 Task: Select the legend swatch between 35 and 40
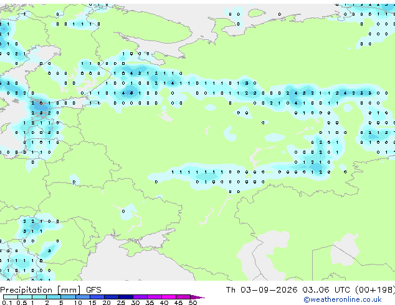coord(154,297)
